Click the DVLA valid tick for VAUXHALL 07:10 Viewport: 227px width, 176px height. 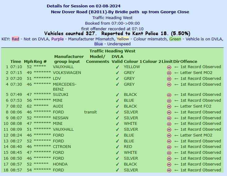coord(118,67)
